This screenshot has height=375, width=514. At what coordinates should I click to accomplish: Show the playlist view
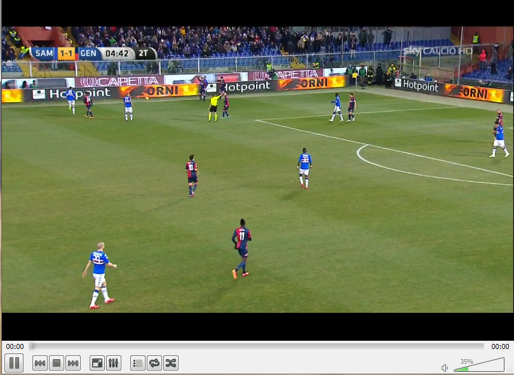point(137,363)
